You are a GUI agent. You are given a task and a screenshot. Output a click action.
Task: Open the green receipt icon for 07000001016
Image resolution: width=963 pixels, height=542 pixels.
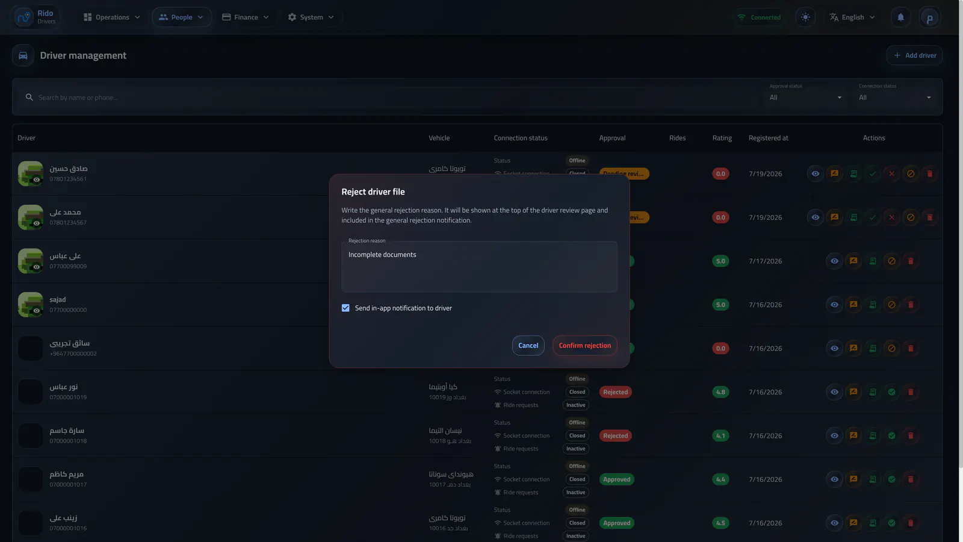pyautogui.click(x=873, y=523)
